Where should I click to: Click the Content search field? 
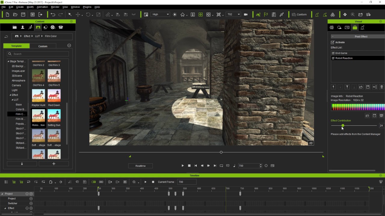click(38, 54)
